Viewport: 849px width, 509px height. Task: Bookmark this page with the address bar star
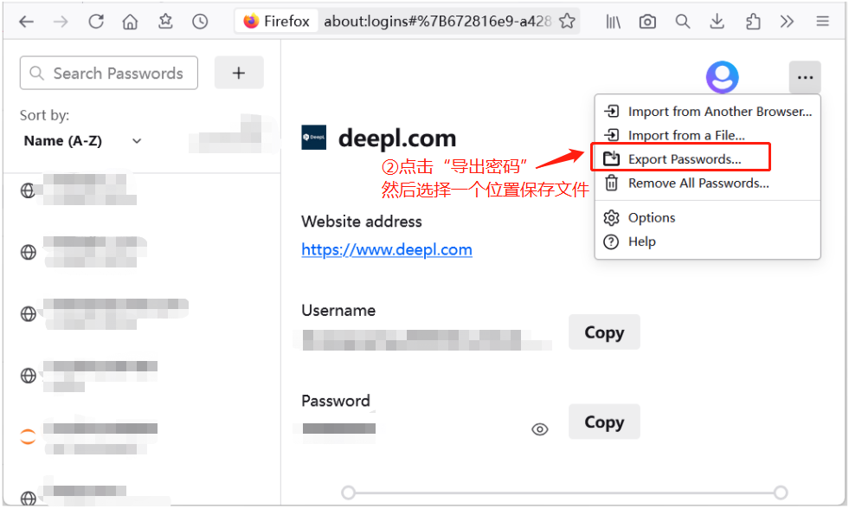point(567,21)
